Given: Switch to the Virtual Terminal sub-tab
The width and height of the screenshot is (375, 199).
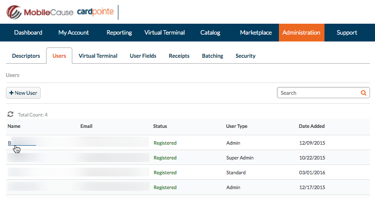Looking at the screenshot, I should (98, 56).
